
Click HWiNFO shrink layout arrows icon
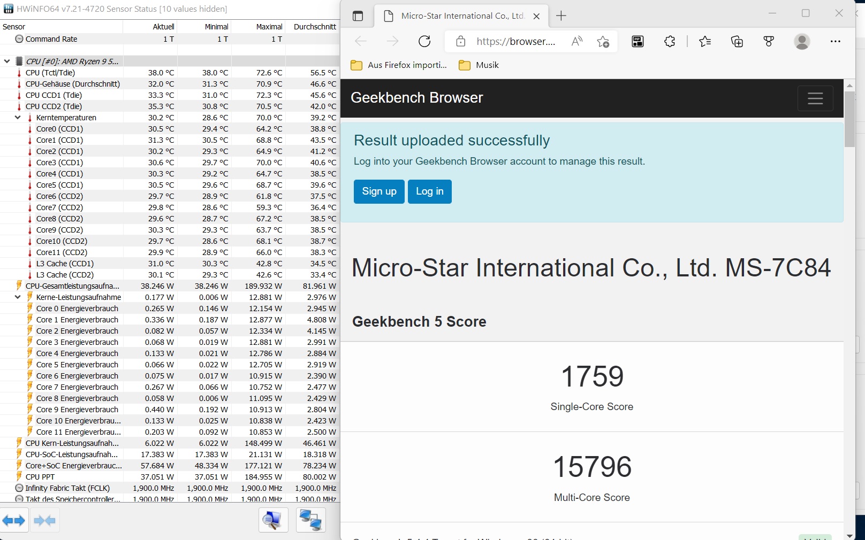[x=44, y=520]
